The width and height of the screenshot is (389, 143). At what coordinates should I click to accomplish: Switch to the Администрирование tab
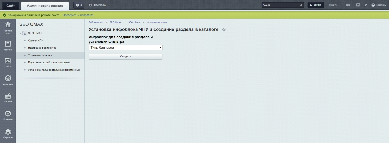45,6
